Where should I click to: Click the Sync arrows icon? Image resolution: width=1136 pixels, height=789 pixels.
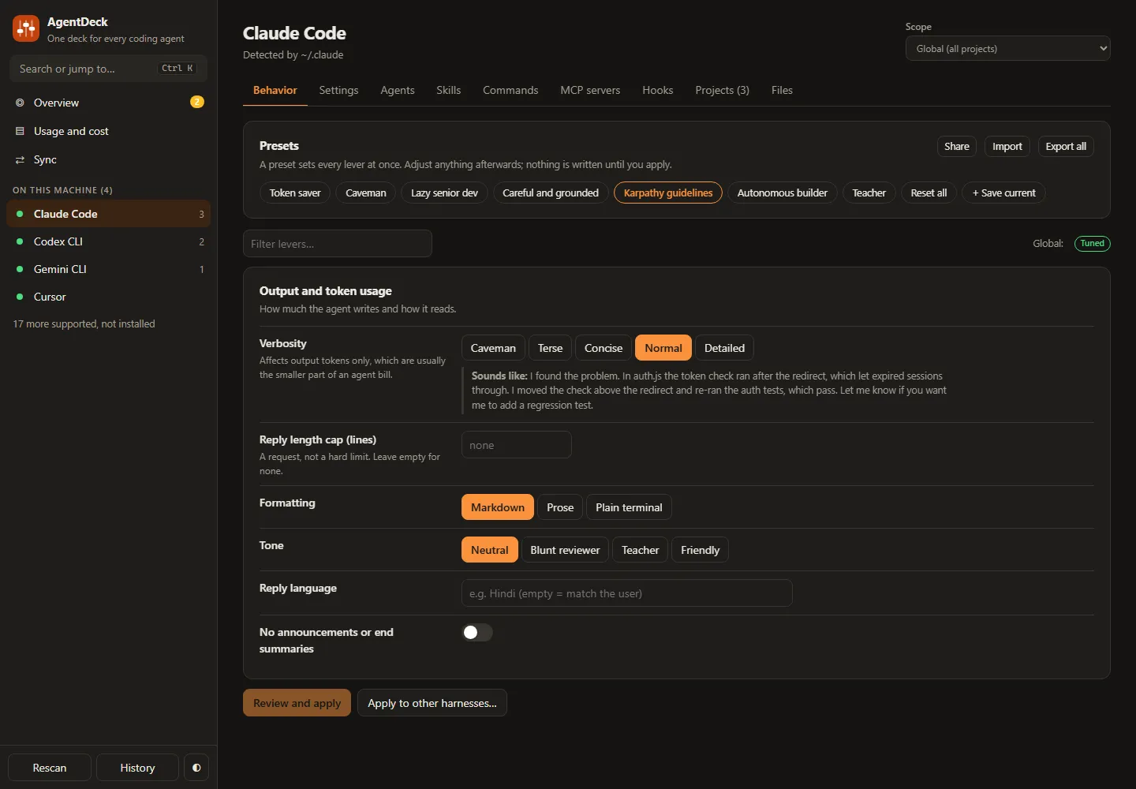click(x=20, y=159)
